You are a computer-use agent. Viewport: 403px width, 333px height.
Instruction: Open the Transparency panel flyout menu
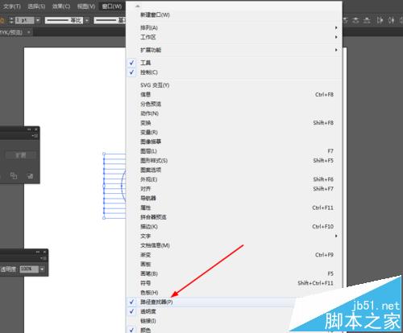[44, 258]
